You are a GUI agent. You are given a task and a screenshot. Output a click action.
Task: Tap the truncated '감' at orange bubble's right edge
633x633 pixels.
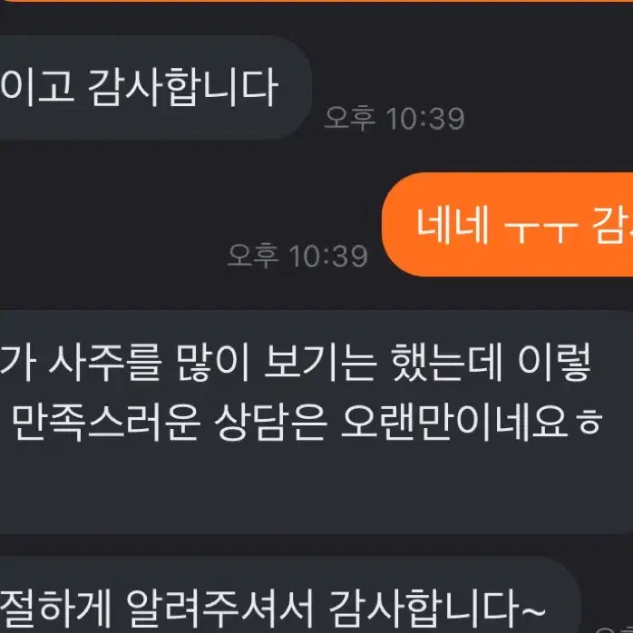(612, 225)
